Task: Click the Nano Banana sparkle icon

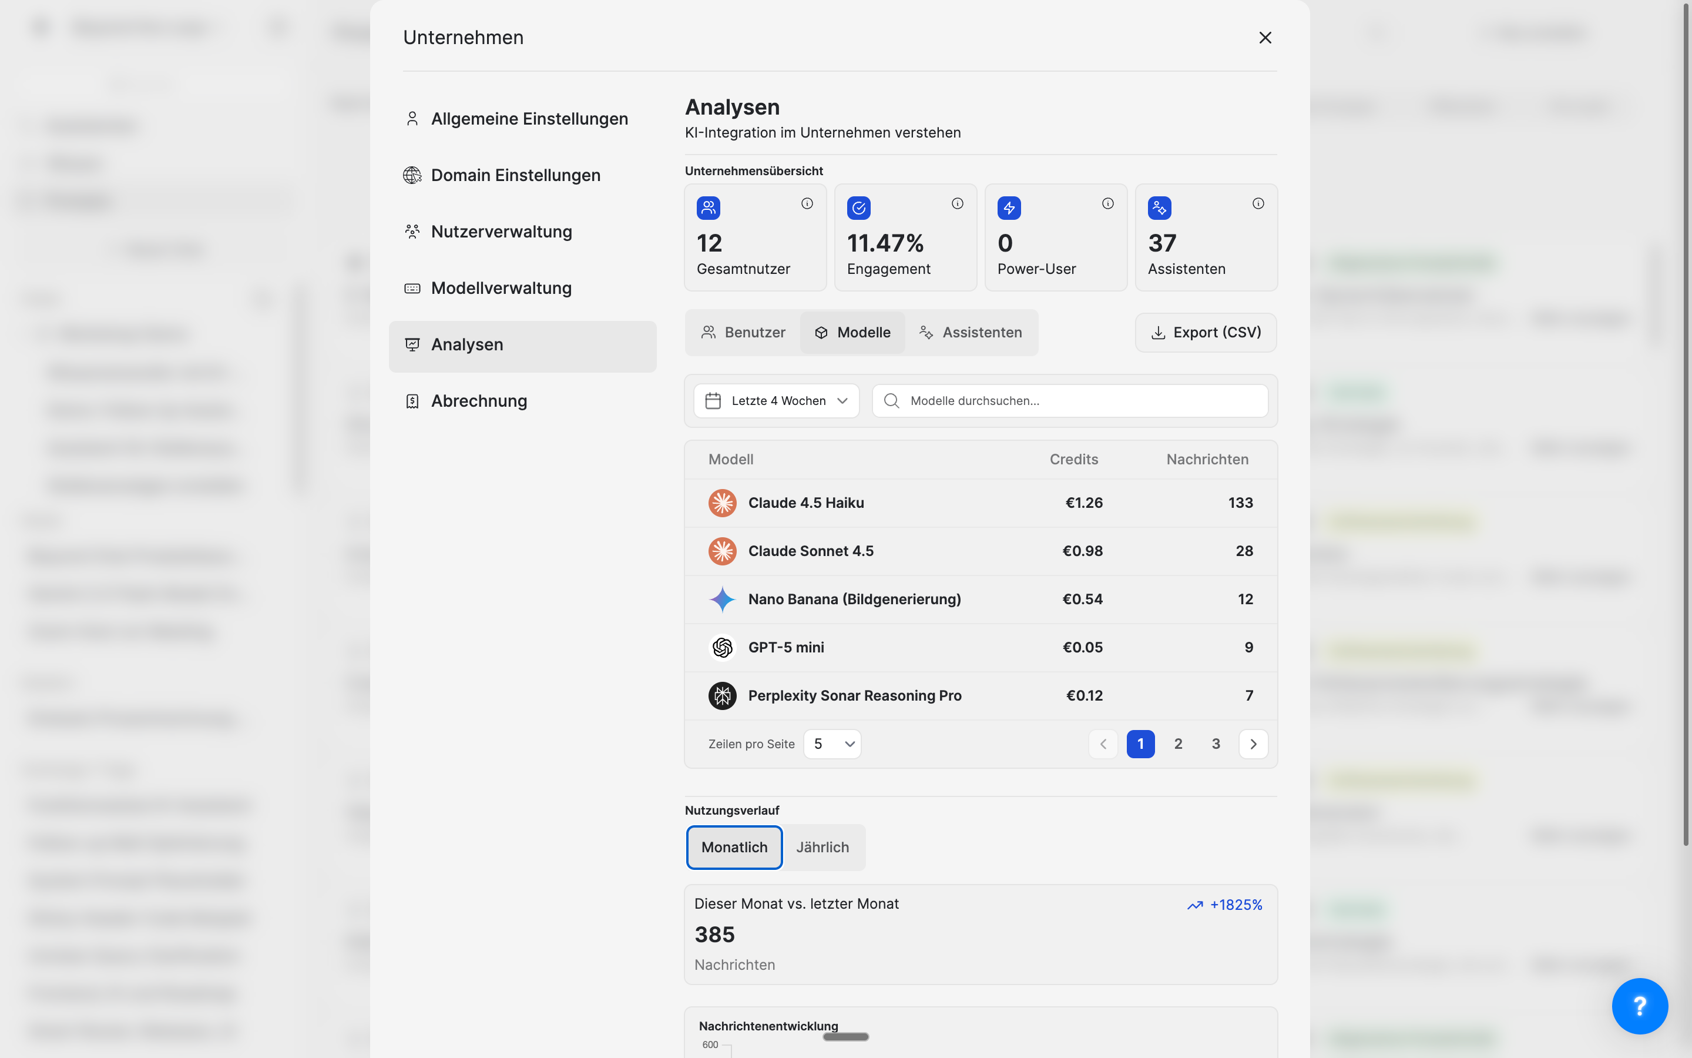Action: click(x=723, y=599)
